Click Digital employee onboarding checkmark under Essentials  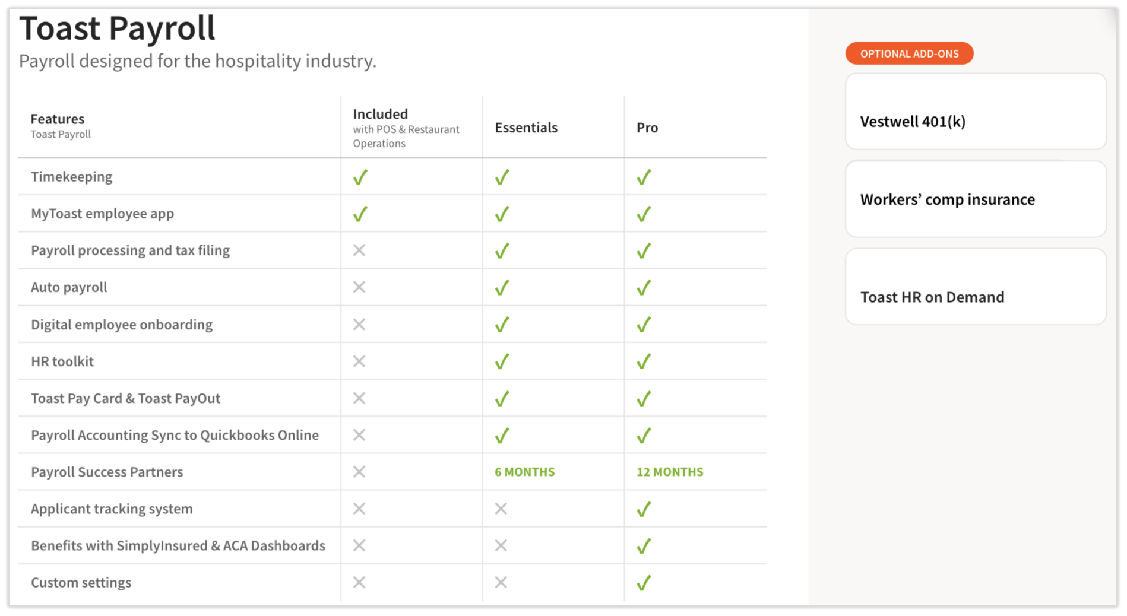click(502, 325)
